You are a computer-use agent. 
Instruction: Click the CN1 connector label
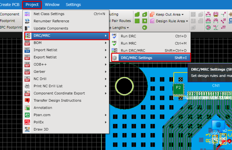click(216, 86)
